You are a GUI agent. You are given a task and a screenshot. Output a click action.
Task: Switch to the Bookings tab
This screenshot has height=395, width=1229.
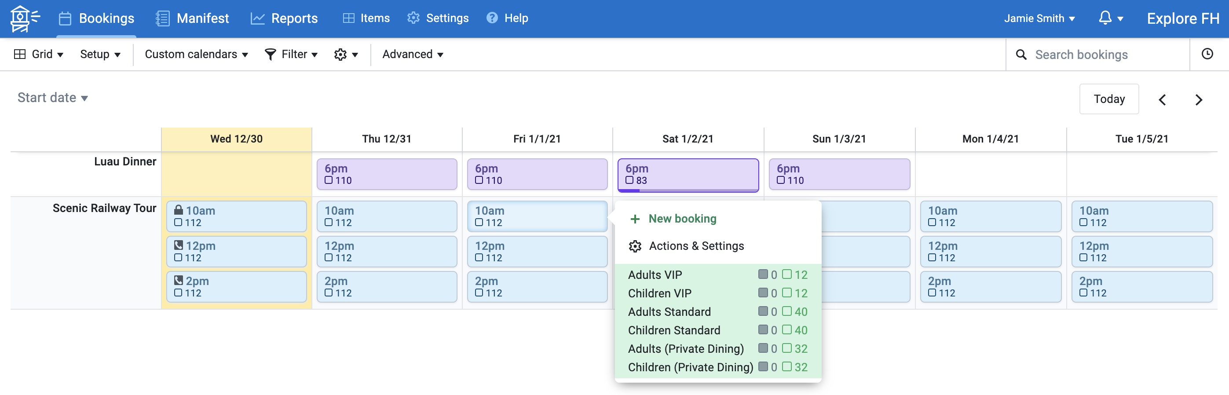96,18
